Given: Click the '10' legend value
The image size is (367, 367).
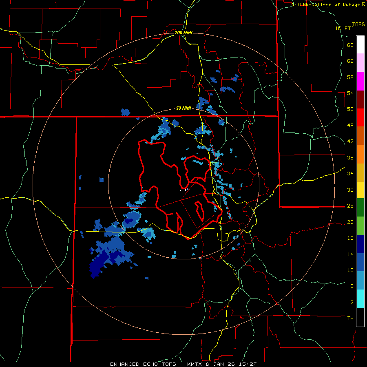Looking at the screenshot, I should point(350,270).
